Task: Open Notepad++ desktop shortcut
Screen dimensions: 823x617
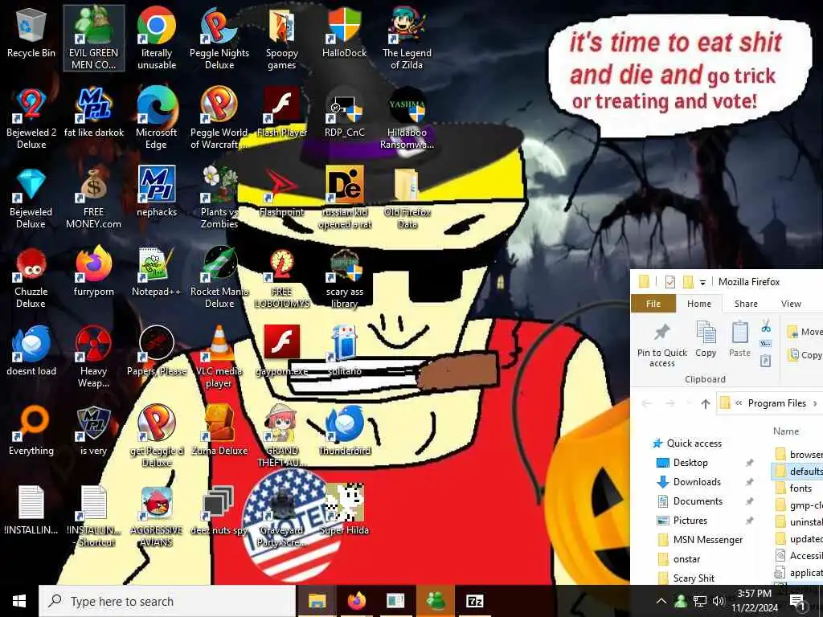Action: 157,273
